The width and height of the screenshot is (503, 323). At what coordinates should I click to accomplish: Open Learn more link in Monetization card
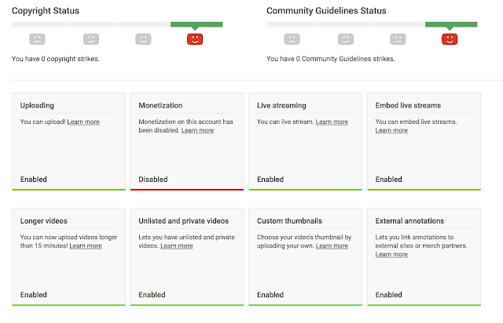coord(197,131)
